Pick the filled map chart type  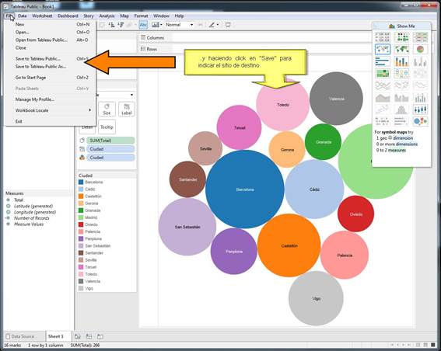[401, 50]
